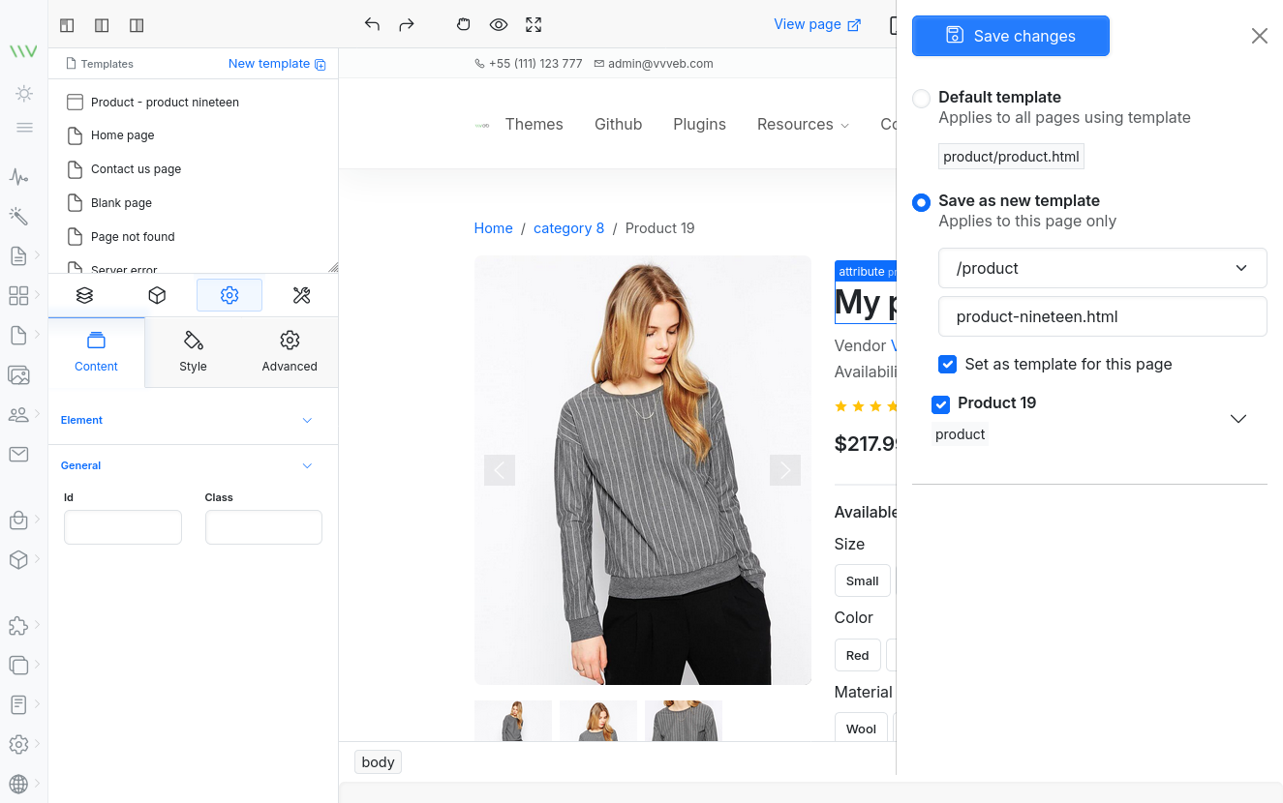Viewport: 1283px width, 803px height.
Task: Collapse the General section in Content panel
Action: (x=307, y=465)
